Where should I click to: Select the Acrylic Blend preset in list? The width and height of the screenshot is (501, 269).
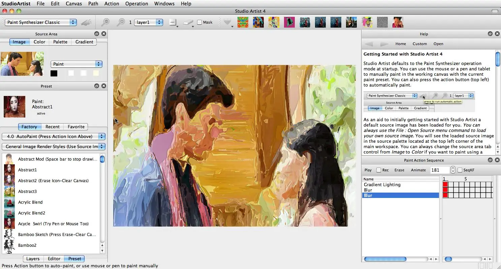pos(30,202)
